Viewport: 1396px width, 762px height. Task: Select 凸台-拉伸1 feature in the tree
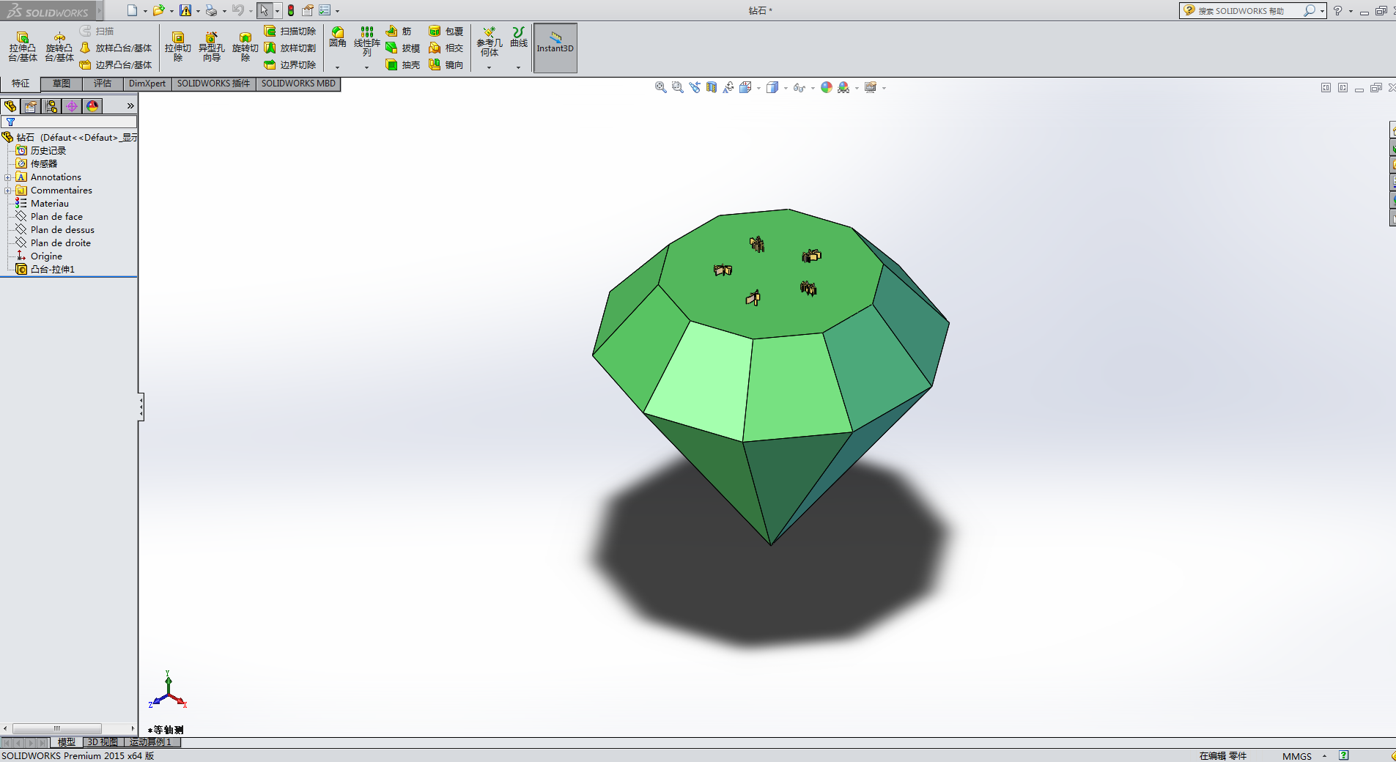tap(52, 270)
